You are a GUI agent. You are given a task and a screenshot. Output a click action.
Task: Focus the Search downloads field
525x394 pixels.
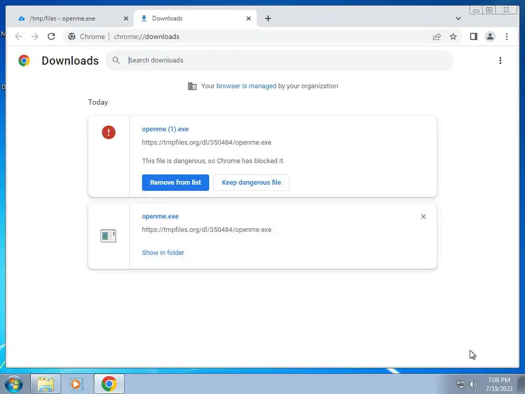point(279,61)
